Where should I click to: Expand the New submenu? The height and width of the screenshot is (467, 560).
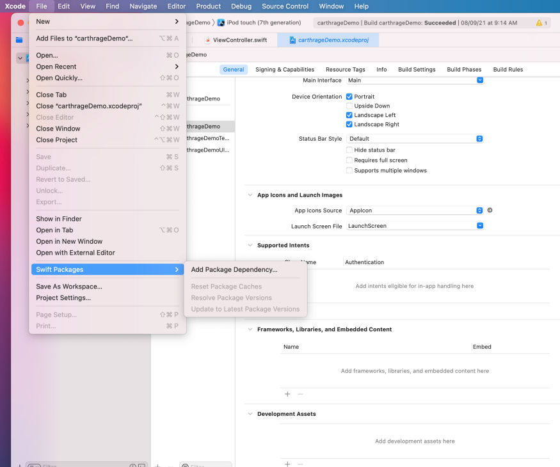108,21
